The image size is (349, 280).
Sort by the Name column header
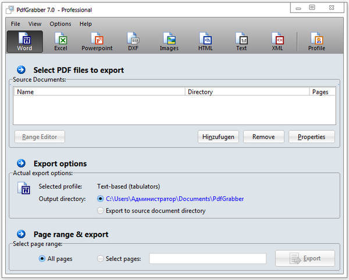99,92
